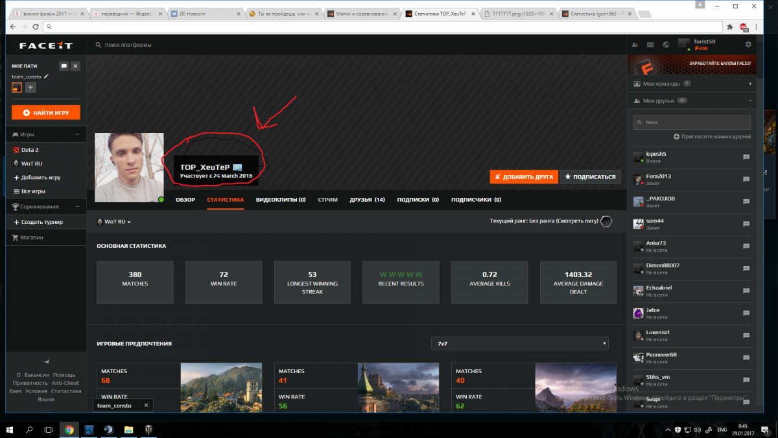The height and width of the screenshot is (438, 778).
Task: Open the Друзья (14) tab
Action: [367, 200]
